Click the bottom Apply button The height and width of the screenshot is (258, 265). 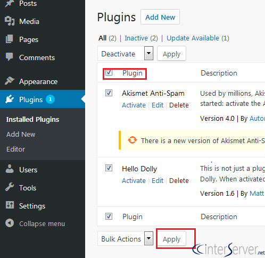171,239
